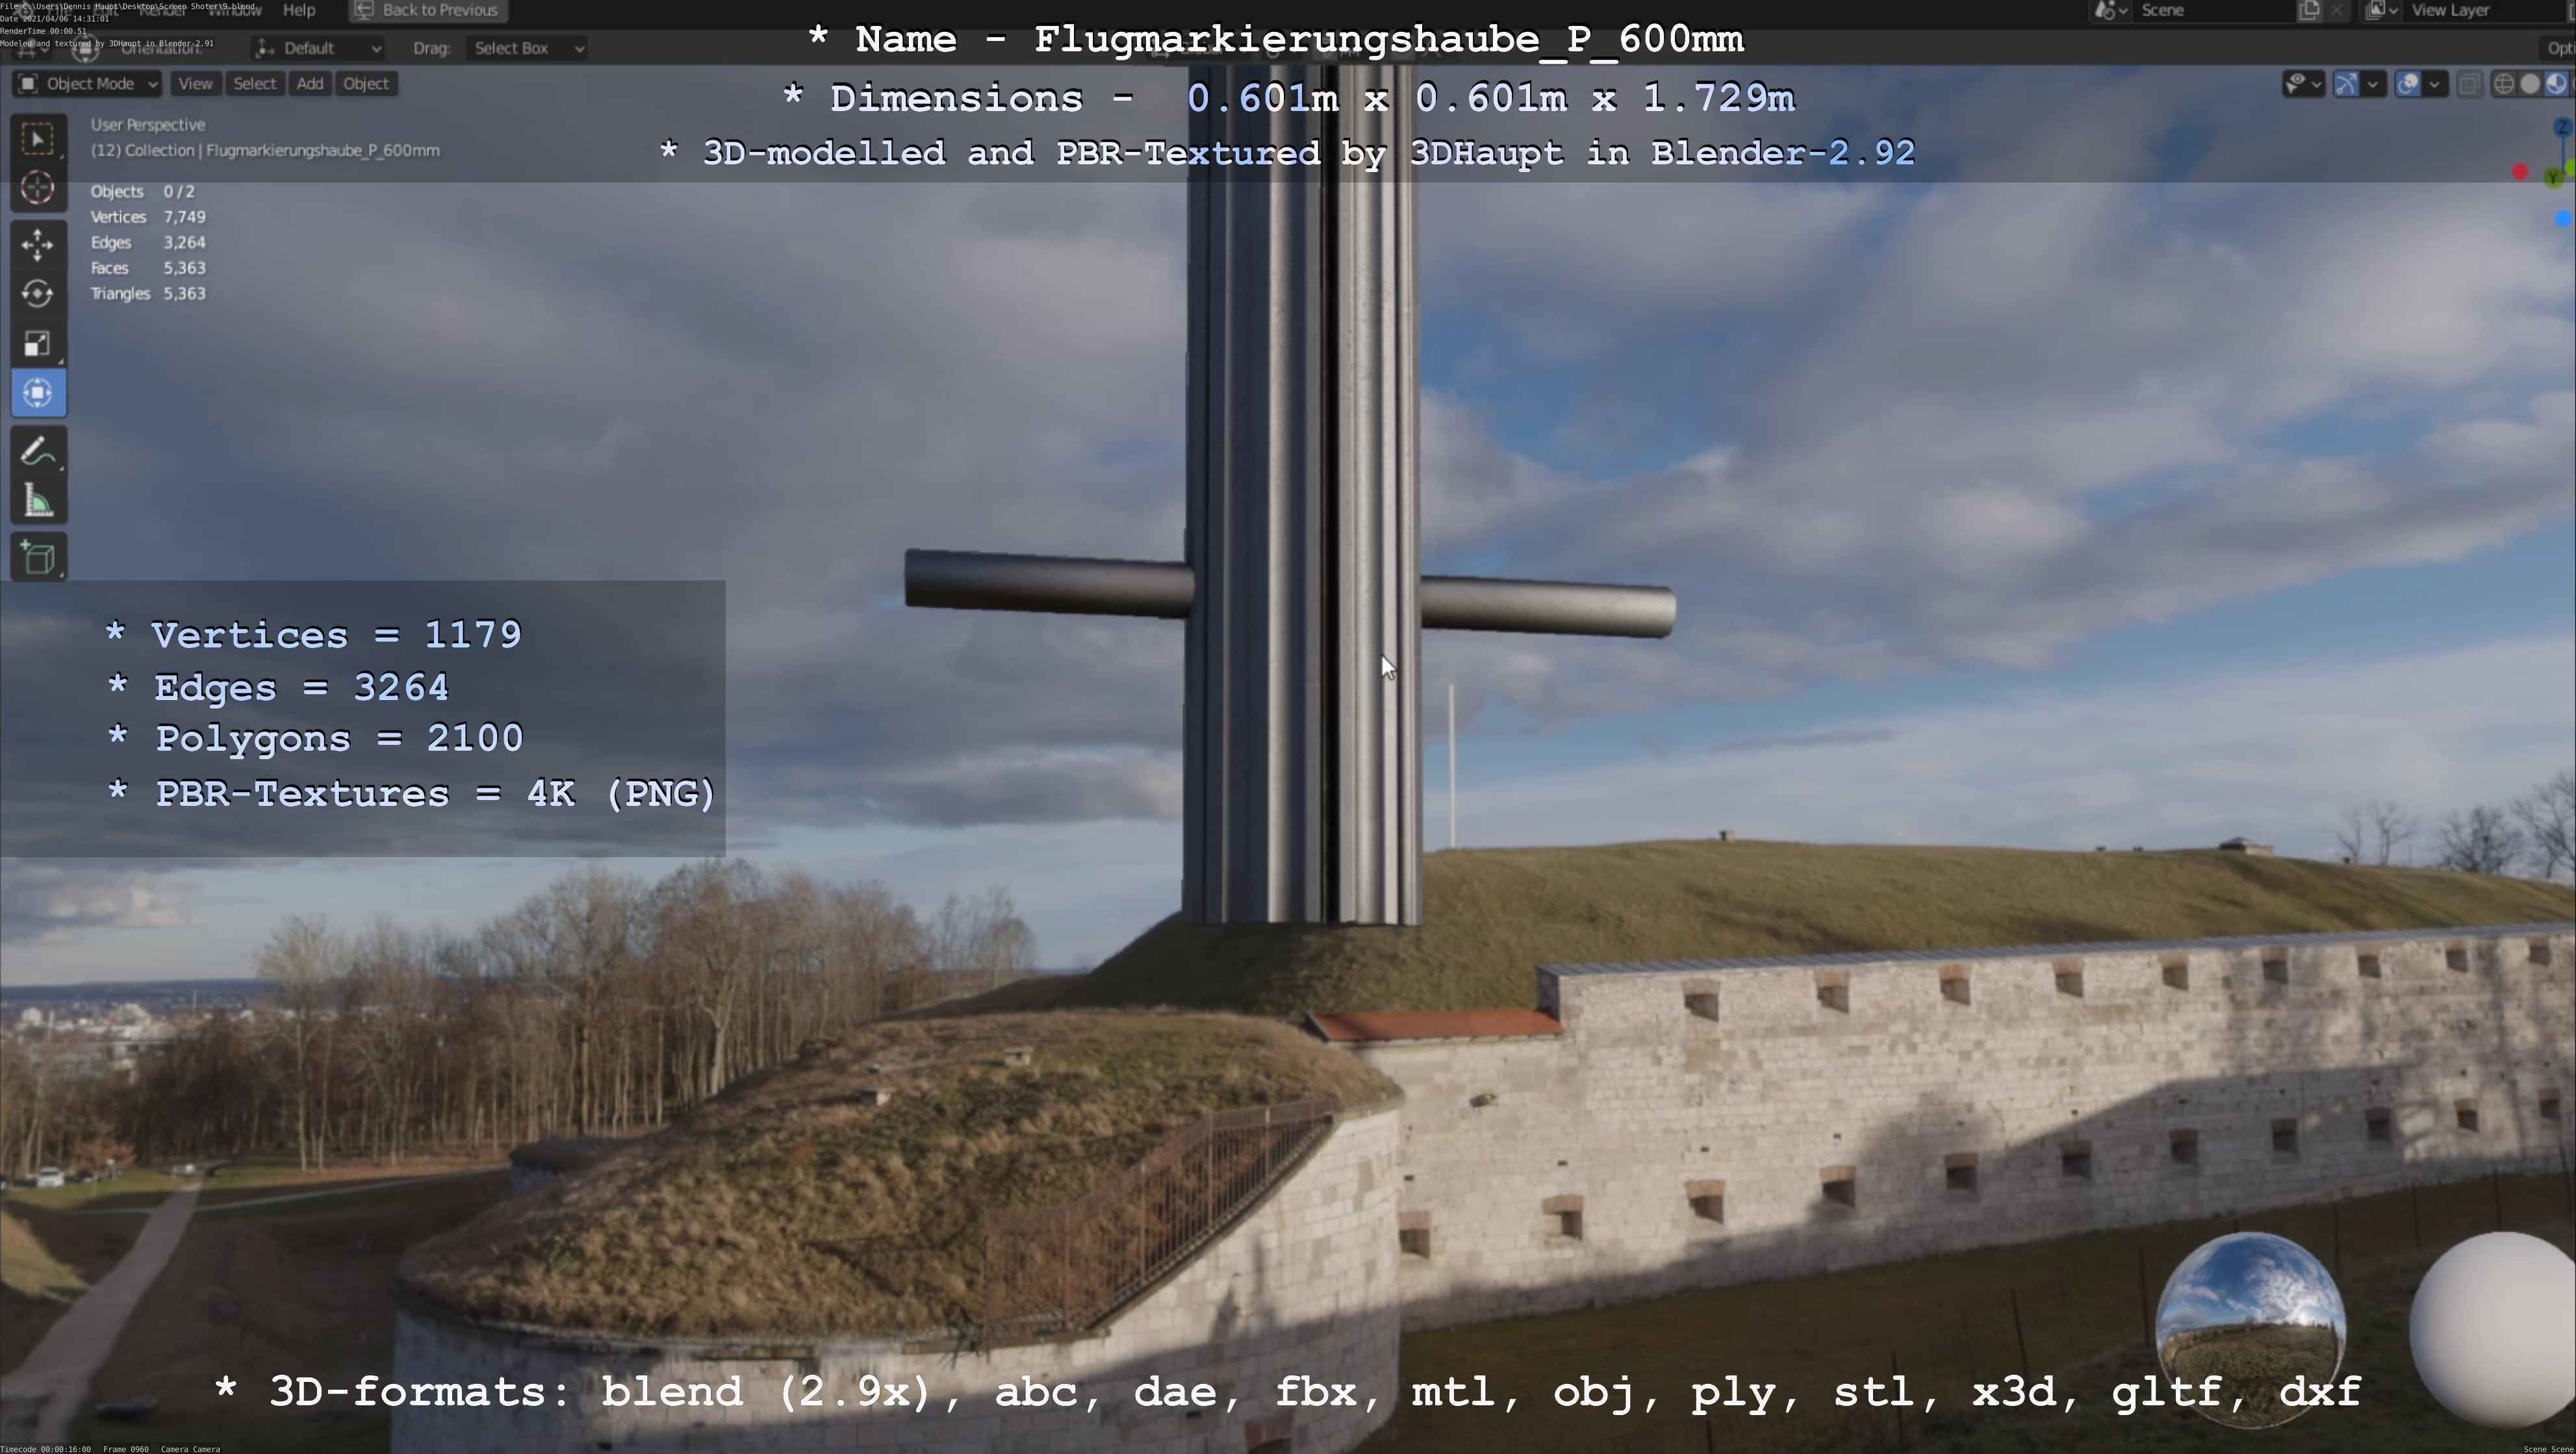The image size is (2576, 1454).
Task: Click the Back to Previous button
Action: (x=428, y=10)
